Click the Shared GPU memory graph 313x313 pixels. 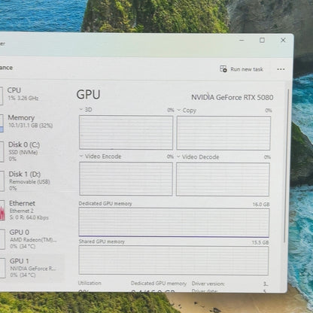174,260
